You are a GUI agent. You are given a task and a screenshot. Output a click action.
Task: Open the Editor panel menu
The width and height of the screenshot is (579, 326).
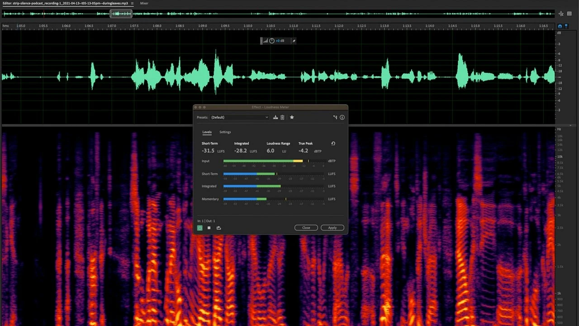[132, 3]
